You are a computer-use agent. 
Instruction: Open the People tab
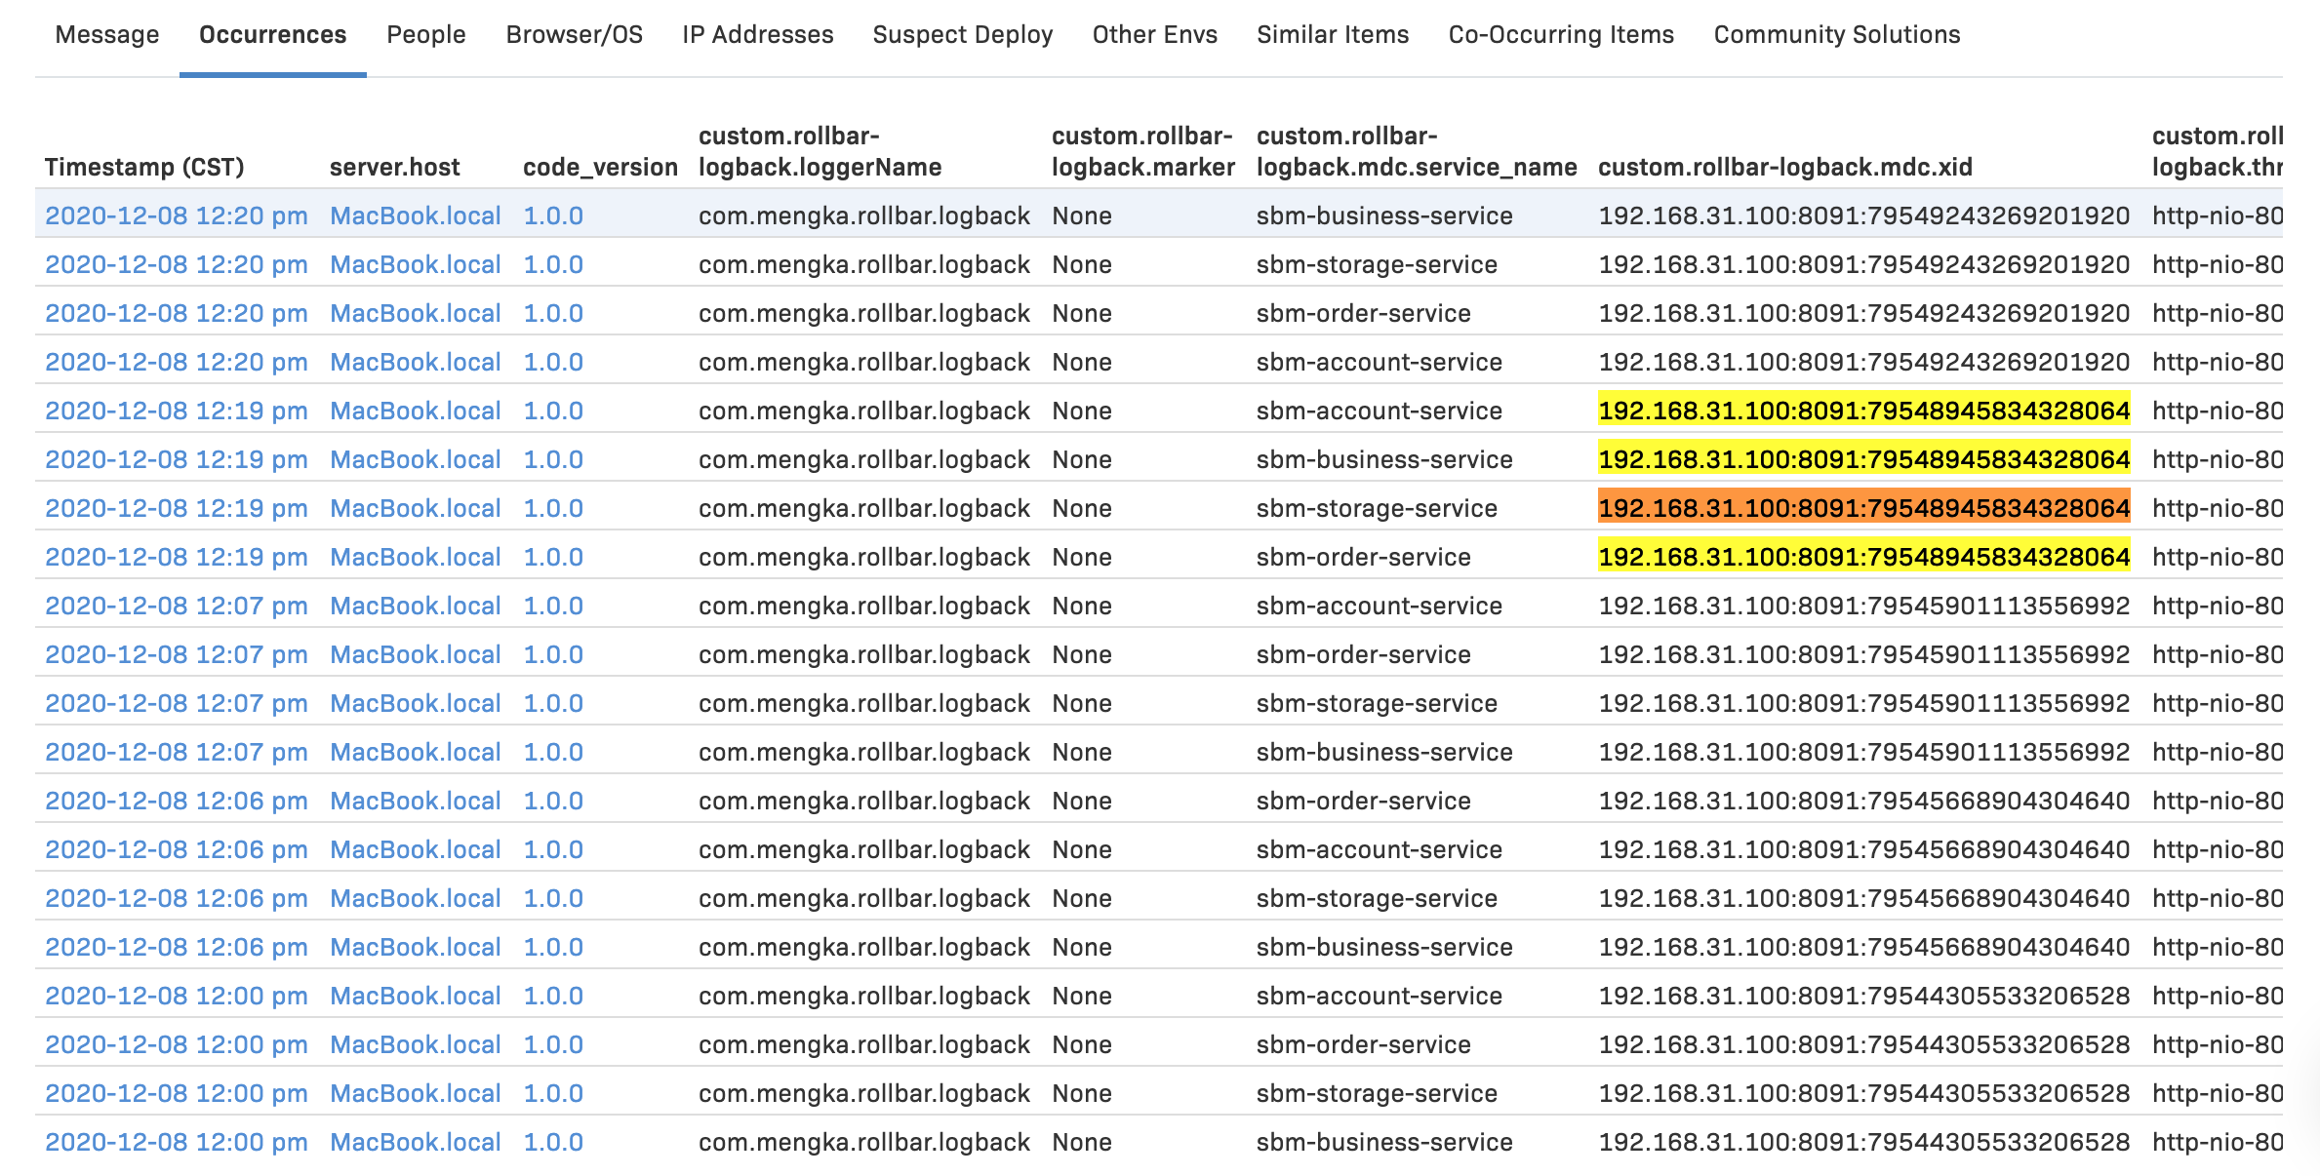click(x=425, y=35)
